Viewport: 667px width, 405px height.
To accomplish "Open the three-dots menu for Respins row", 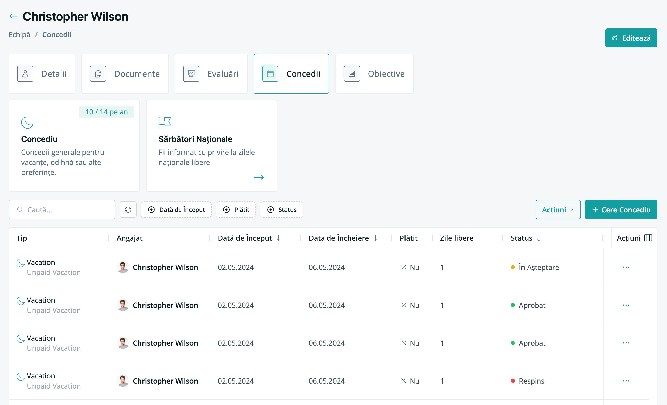I will pos(626,381).
